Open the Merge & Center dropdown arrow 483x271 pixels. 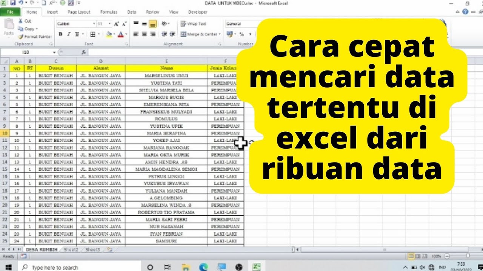point(219,34)
